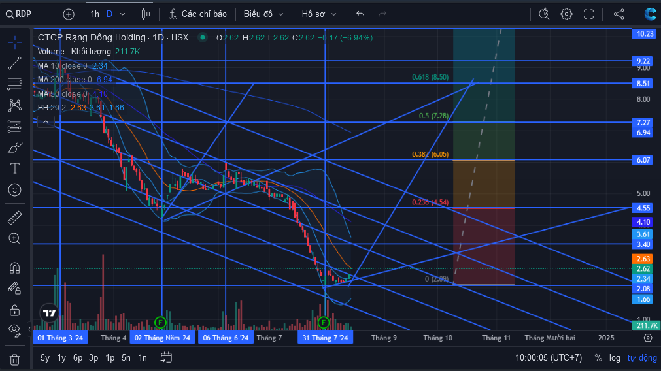This screenshot has width=661, height=371.
Task: Open the Hồ sơ dropdown menu
Action: [318, 14]
